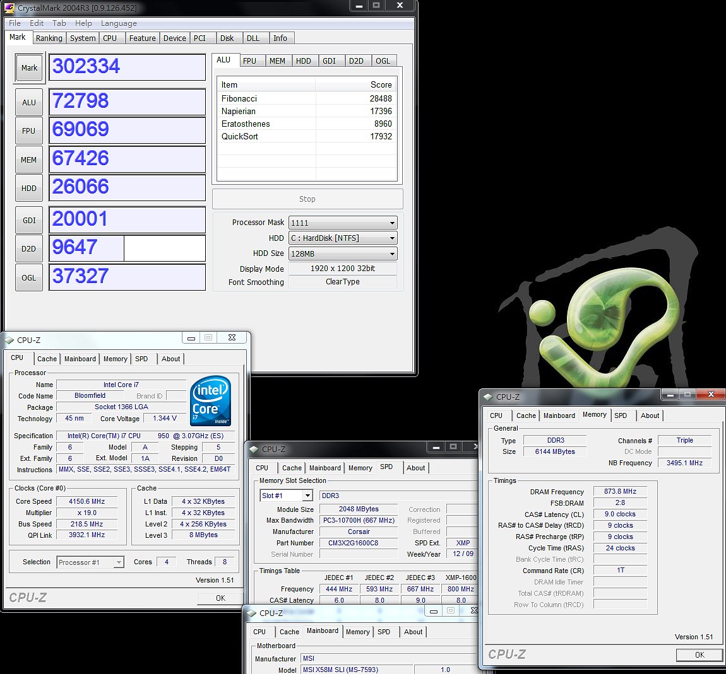This screenshot has width=726, height=674.
Task: Click the Item column header
Action: pos(266,84)
